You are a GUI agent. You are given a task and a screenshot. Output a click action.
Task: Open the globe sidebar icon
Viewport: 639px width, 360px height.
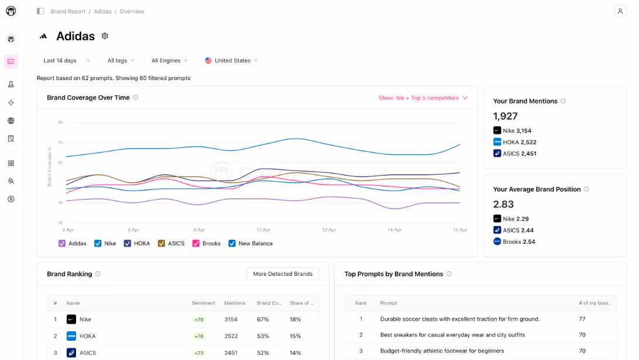[x=11, y=121]
